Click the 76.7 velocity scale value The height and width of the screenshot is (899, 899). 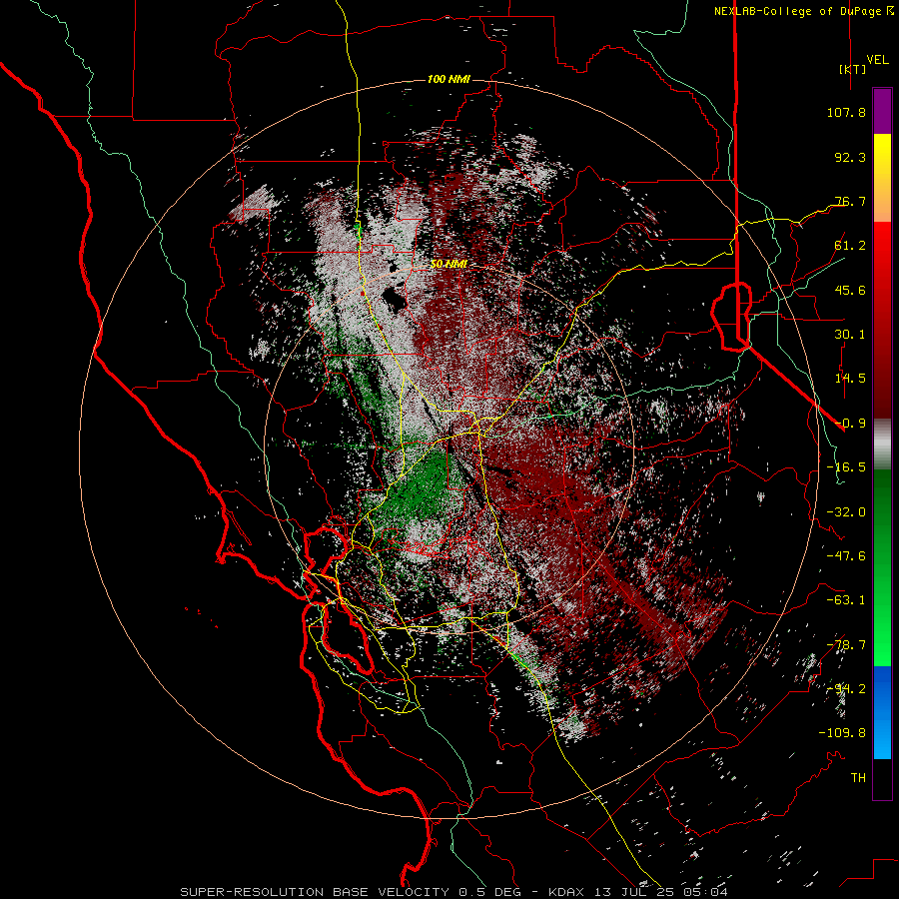[x=850, y=201]
